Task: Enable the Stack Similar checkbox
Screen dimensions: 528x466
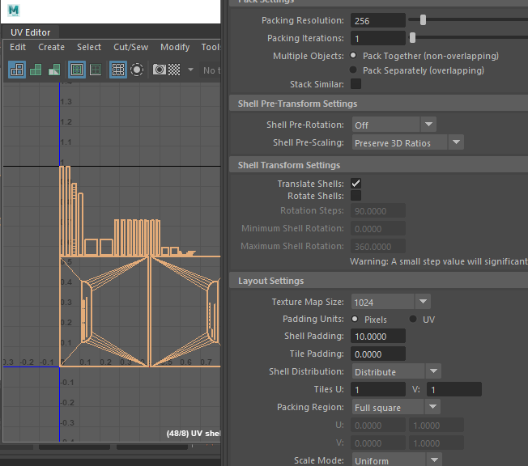Action: tap(356, 84)
